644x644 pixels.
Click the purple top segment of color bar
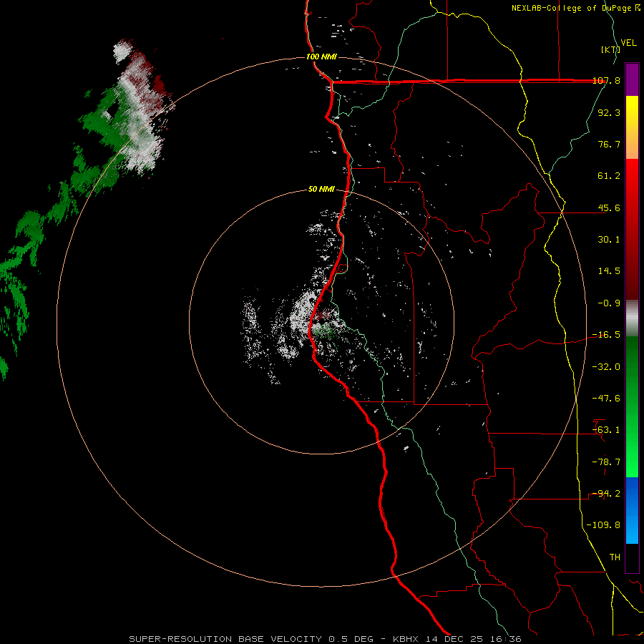[x=632, y=79]
